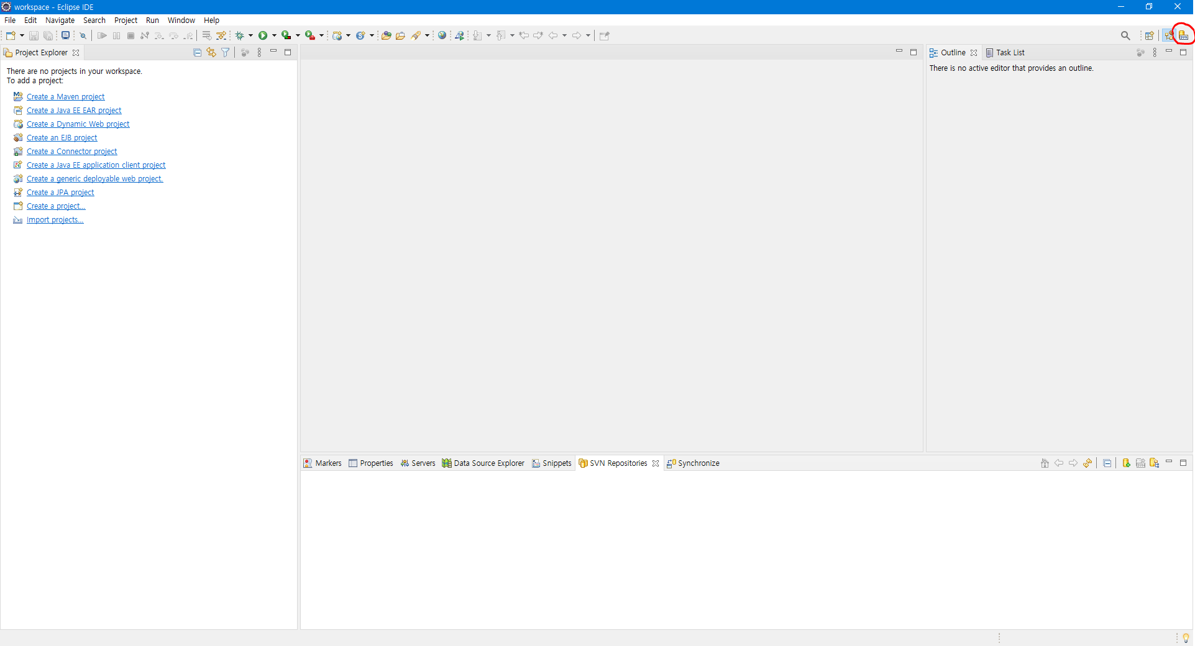Viewport: 1195px width, 646px height.
Task: Click Create a Java EE EAR project link
Action: [74, 111]
